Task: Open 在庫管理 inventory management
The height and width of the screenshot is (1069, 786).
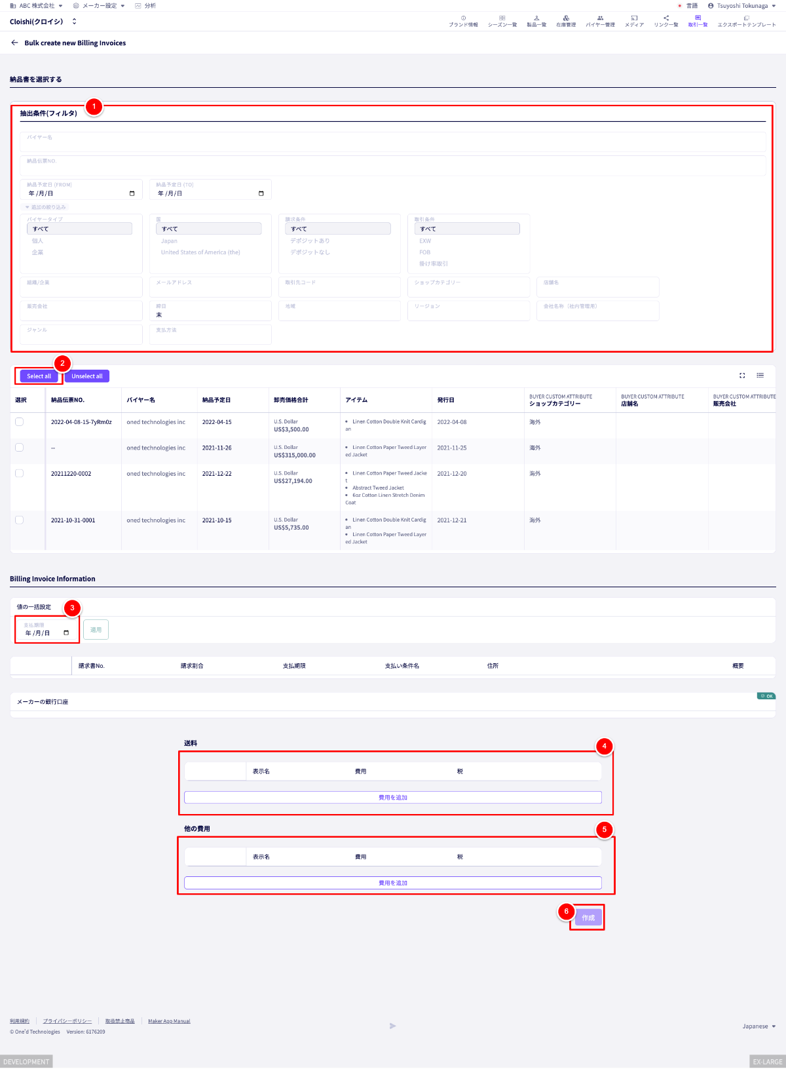Action: point(566,21)
